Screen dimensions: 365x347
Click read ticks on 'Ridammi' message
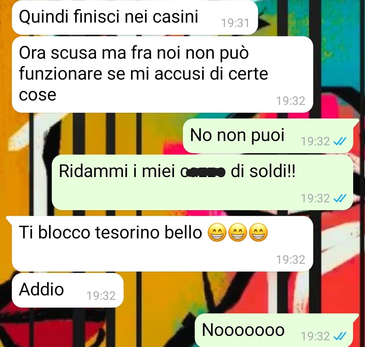(340, 198)
